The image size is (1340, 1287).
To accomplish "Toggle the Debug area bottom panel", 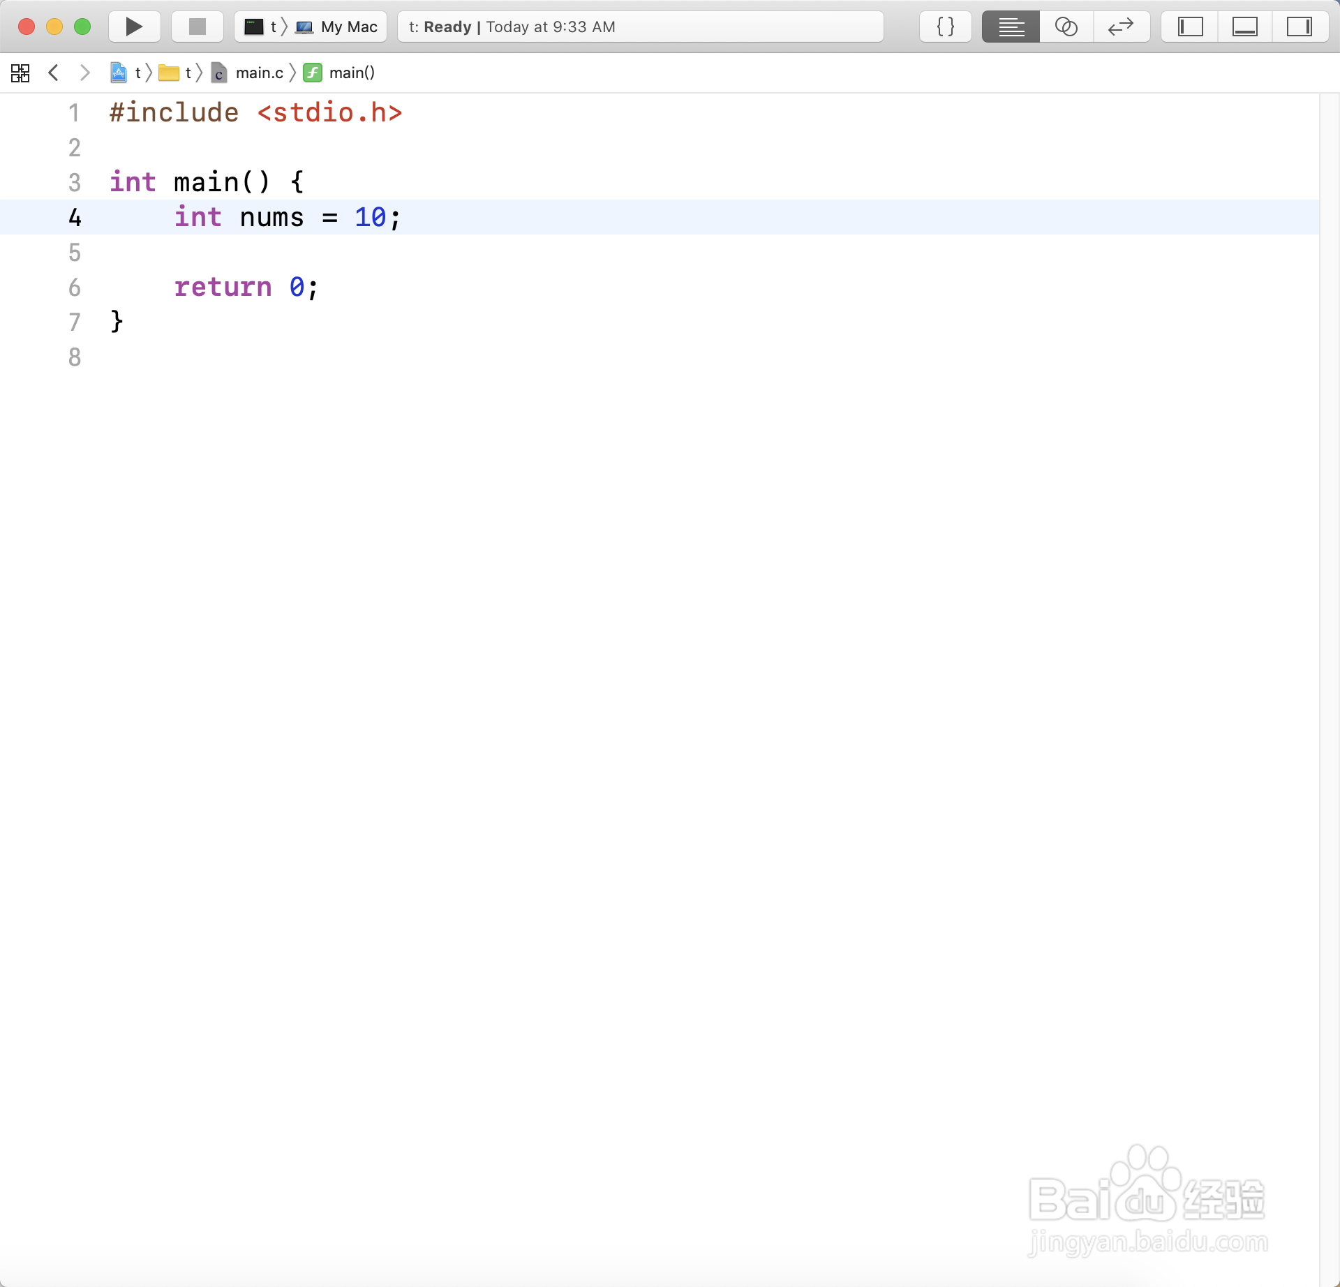I will [1244, 27].
